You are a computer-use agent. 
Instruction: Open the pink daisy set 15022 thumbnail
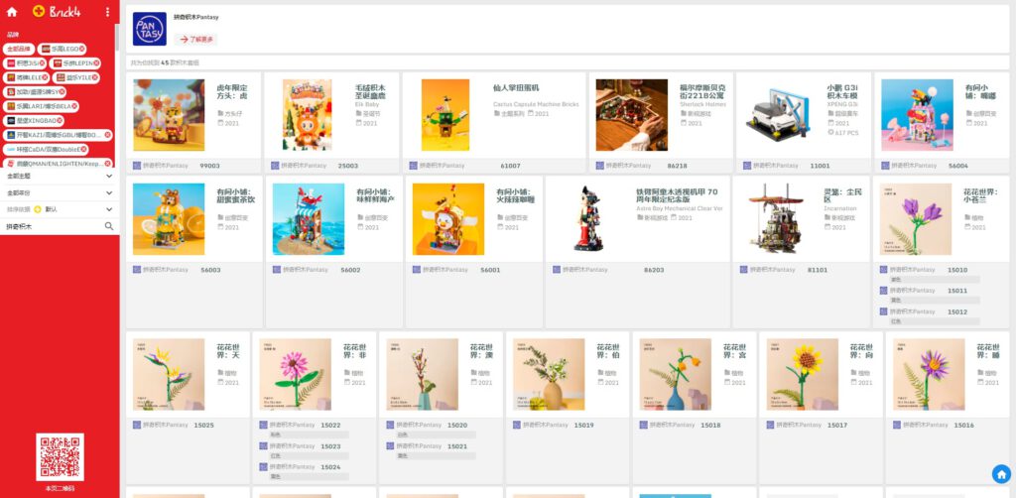296,374
